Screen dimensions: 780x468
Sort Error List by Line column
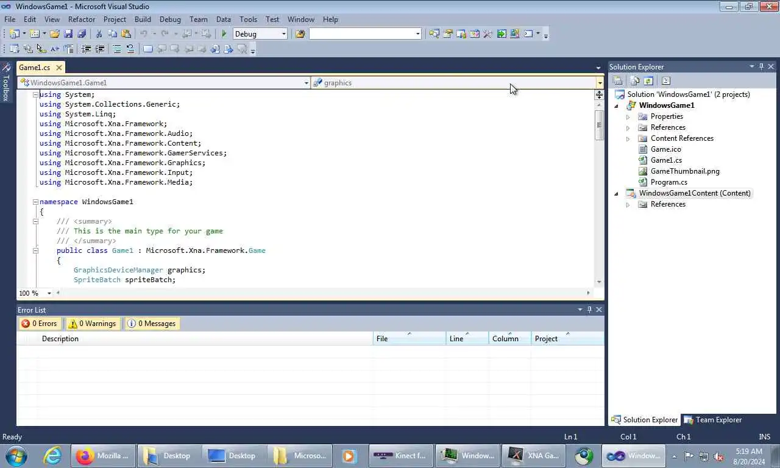tap(467, 339)
